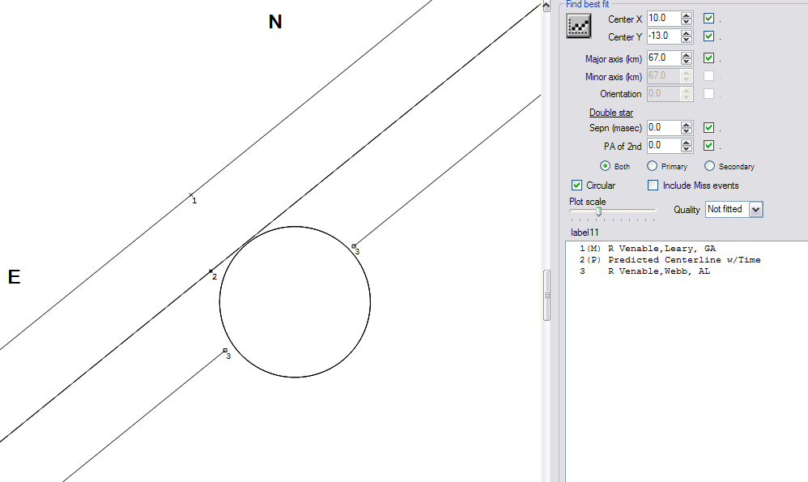The height and width of the screenshot is (482, 808).
Task: Click the Center Y input field
Action: tap(664, 36)
